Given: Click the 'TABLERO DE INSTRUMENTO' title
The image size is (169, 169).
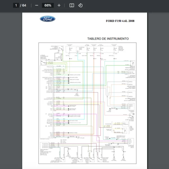Looking at the screenshot, I should click(x=108, y=39).
